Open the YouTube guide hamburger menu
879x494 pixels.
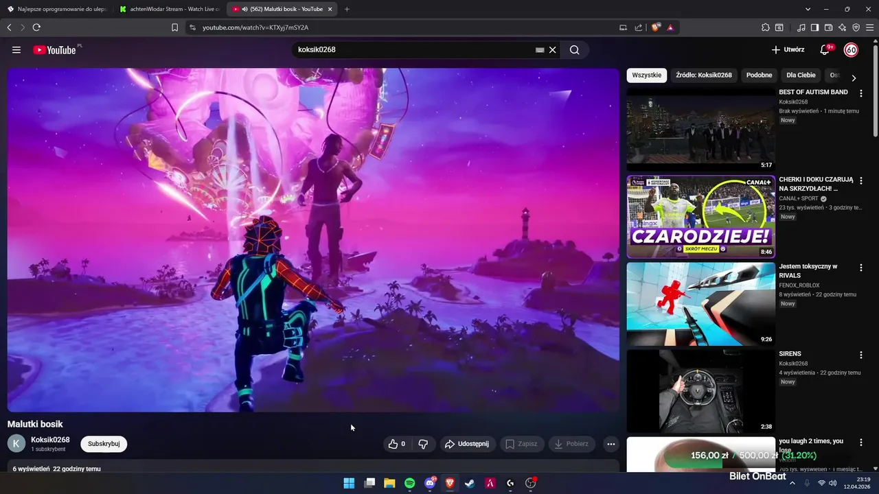[x=16, y=50]
